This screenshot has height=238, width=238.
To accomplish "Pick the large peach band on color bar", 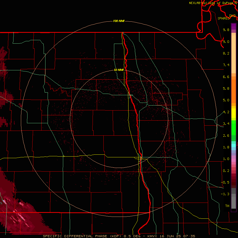I will pyautogui.click(x=234, y=54).
